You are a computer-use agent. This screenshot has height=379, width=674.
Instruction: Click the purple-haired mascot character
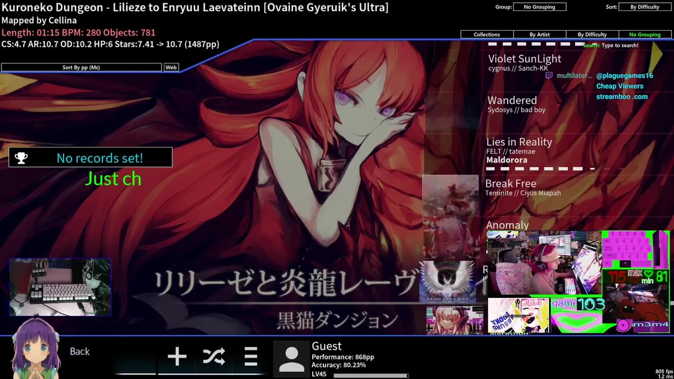(35, 348)
